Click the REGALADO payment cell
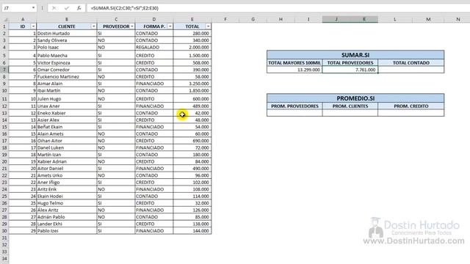Viewport: 470px width, 264px height. click(154, 47)
